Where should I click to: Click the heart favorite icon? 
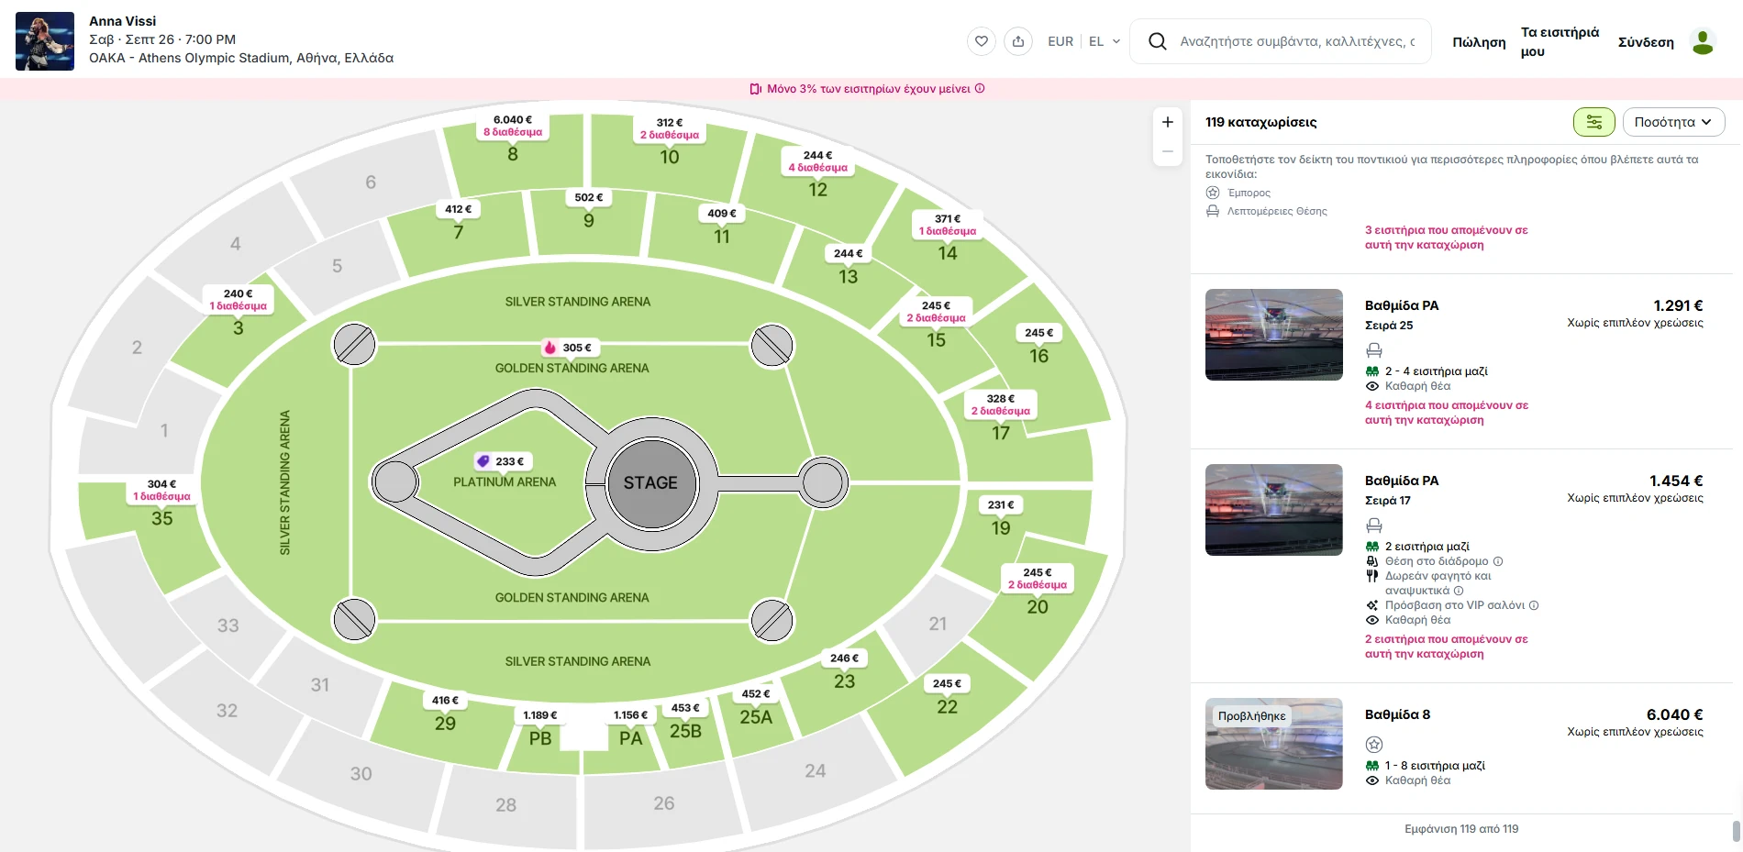pyautogui.click(x=981, y=41)
